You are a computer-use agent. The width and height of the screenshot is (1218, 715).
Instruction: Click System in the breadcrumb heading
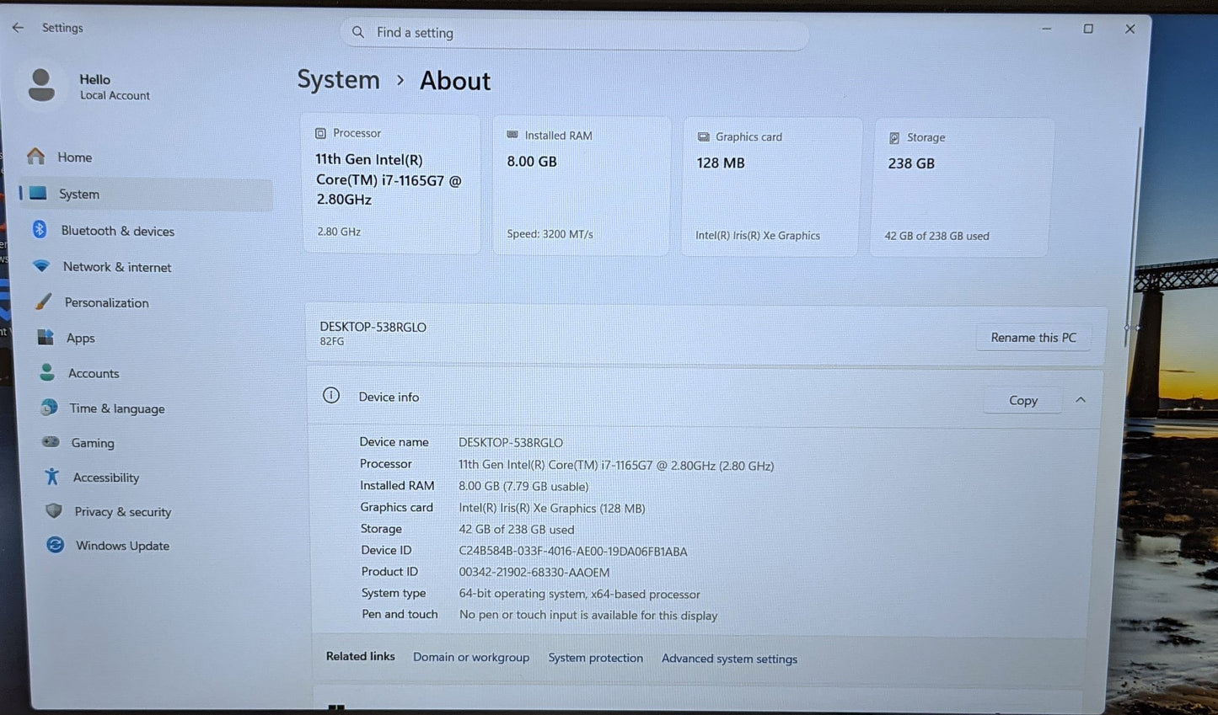pos(338,80)
